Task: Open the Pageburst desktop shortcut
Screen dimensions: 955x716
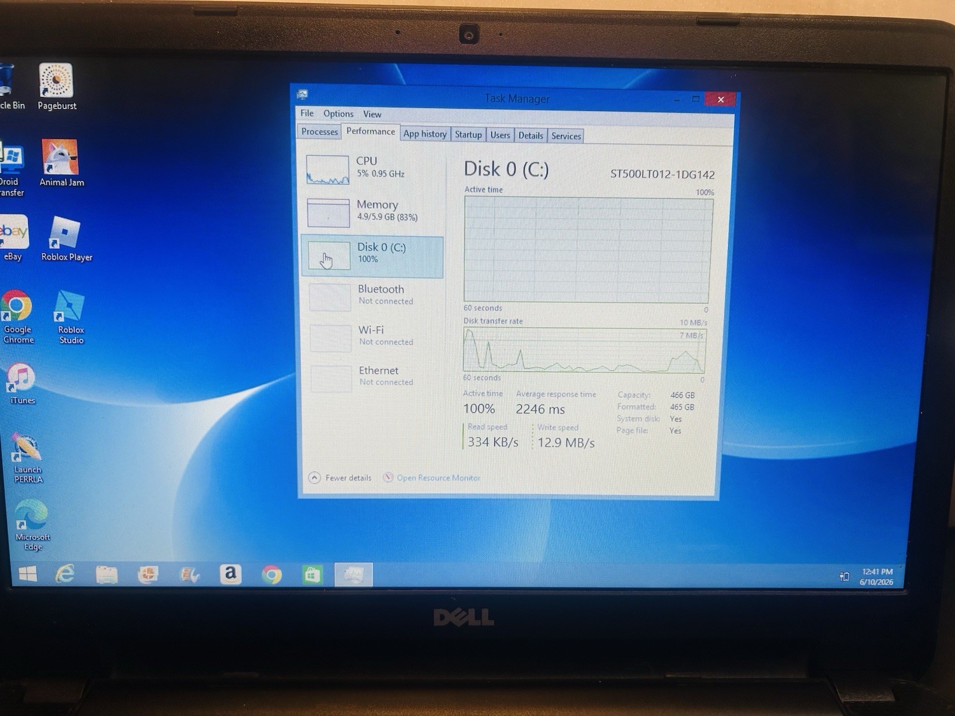Action: click(x=57, y=87)
